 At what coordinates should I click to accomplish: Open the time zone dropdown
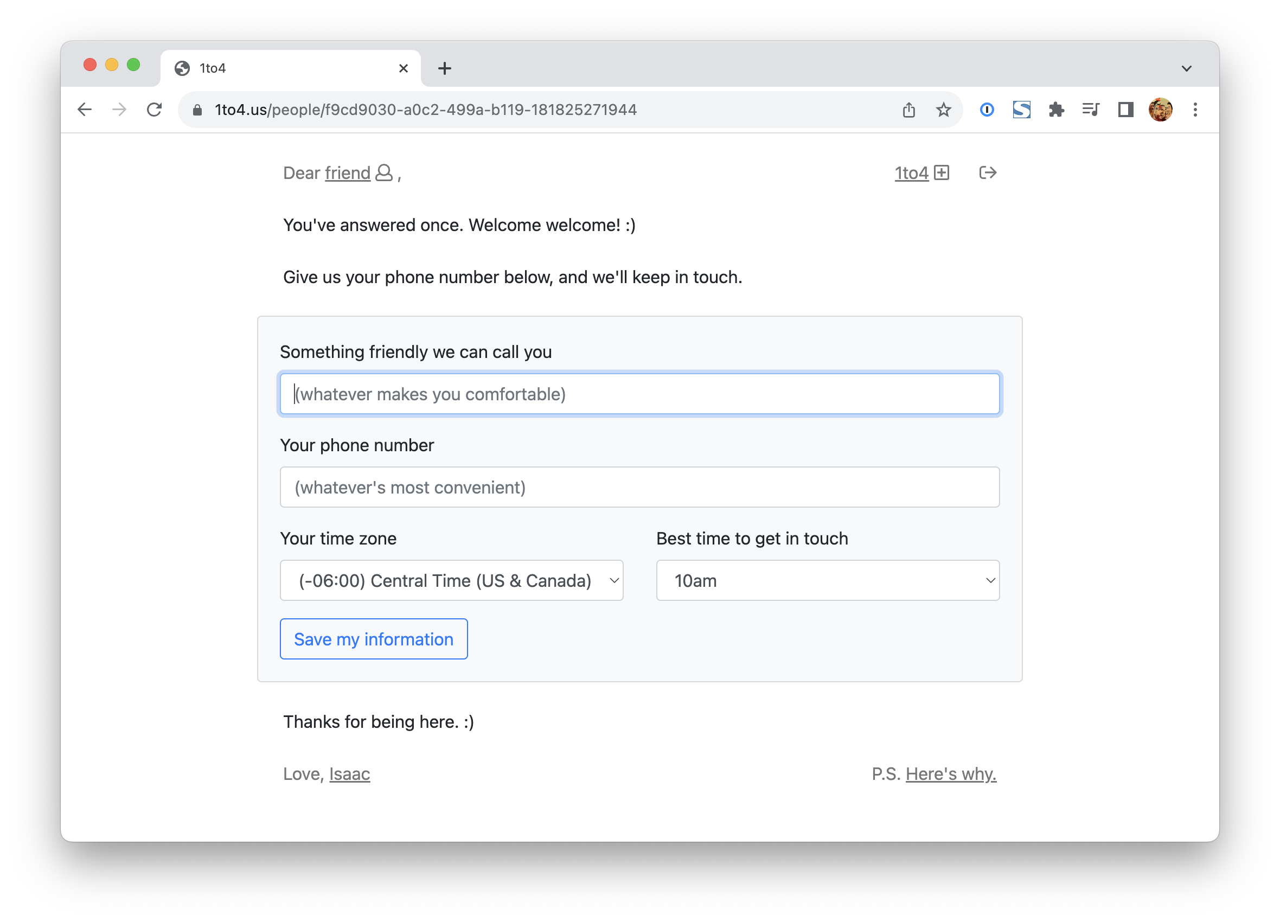pyautogui.click(x=451, y=580)
